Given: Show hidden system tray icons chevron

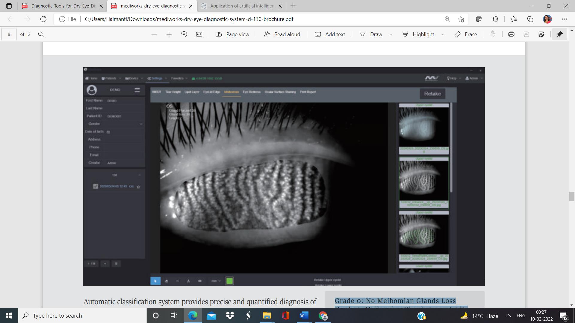Looking at the screenshot, I should (x=508, y=316).
